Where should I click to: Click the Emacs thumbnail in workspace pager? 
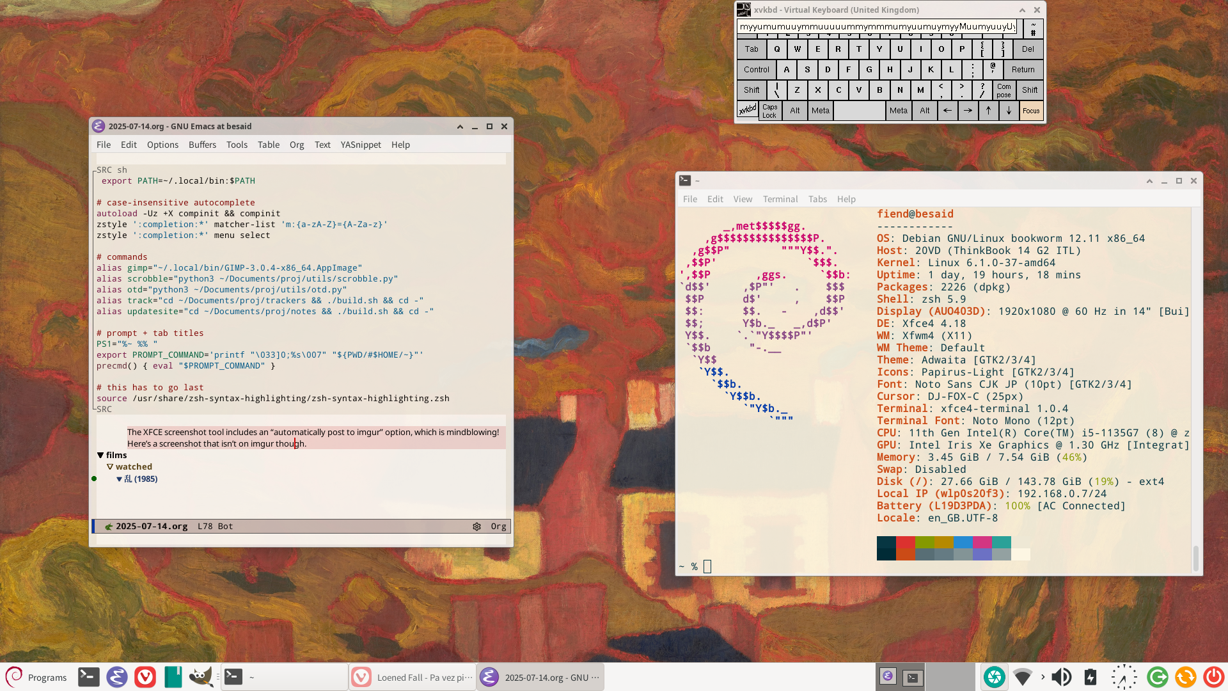[x=888, y=676]
